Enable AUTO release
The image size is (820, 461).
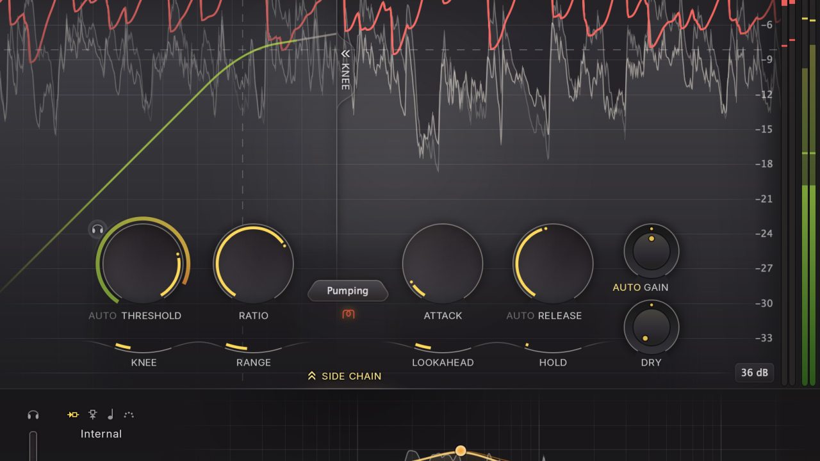pos(519,315)
